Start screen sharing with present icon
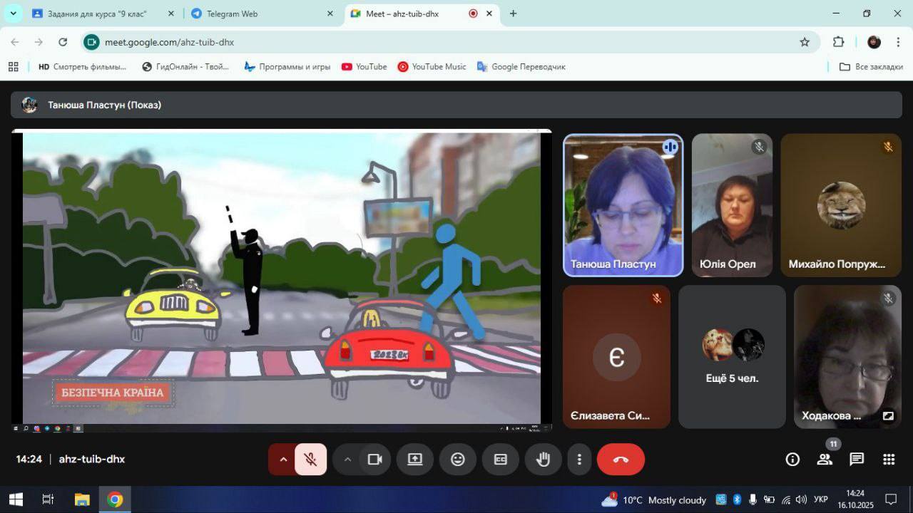Image resolution: width=913 pixels, height=513 pixels. coord(415,460)
